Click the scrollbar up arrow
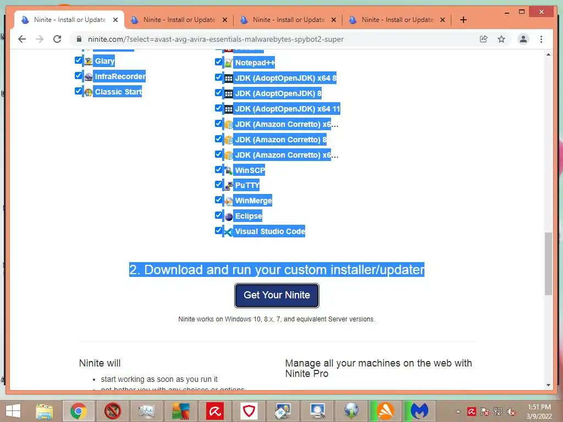The width and height of the screenshot is (563, 422). [548, 54]
